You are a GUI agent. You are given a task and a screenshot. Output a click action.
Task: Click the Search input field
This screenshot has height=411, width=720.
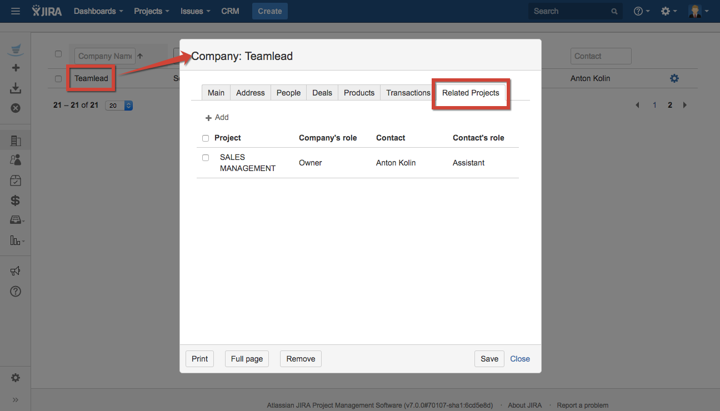pyautogui.click(x=571, y=11)
